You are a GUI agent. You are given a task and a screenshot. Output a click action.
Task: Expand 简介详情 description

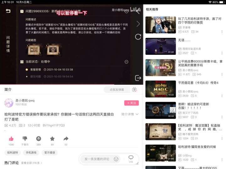point(130,114)
